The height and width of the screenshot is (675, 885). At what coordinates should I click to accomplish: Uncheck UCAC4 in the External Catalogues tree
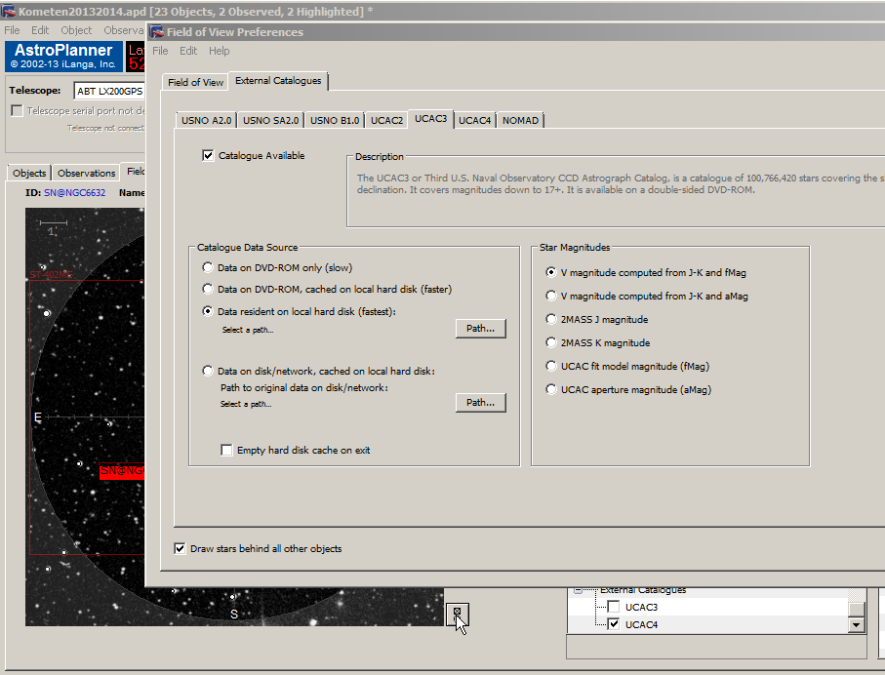pyautogui.click(x=614, y=624)
